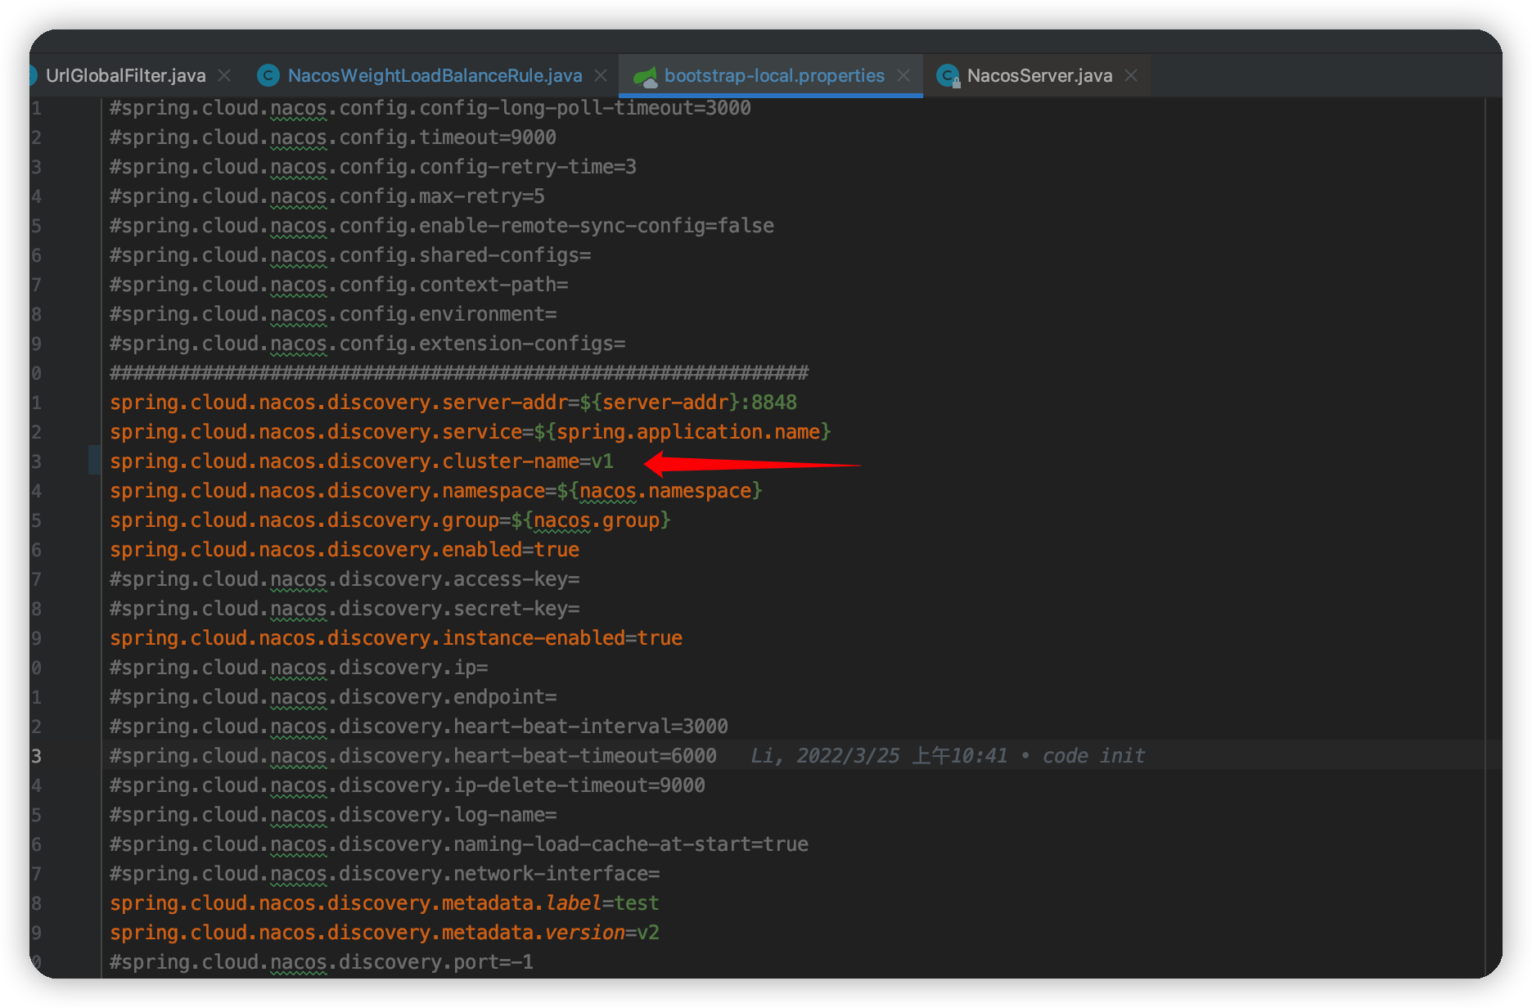Click the commented config.context-path= line
Image resolution: width=1532 pixels, height=1008 pixels.
pos(339,285)
